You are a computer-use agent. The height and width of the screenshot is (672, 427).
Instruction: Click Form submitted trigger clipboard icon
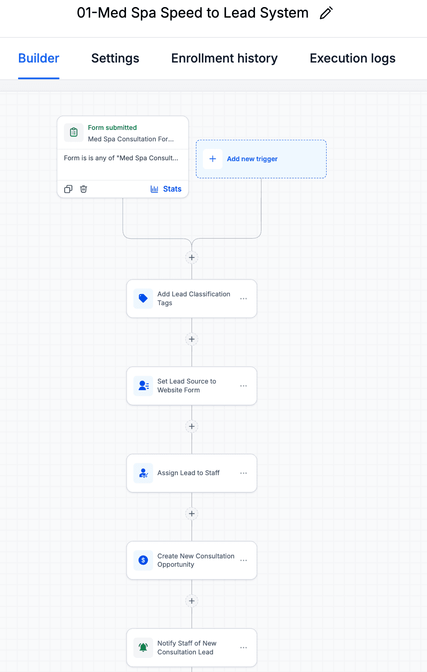(x=74, y=132)
